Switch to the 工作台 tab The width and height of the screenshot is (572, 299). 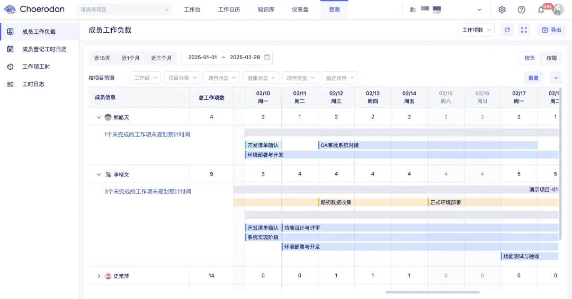coord(192,10)
